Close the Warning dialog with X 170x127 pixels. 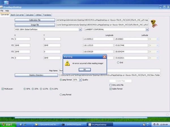[x=104, y=57]
